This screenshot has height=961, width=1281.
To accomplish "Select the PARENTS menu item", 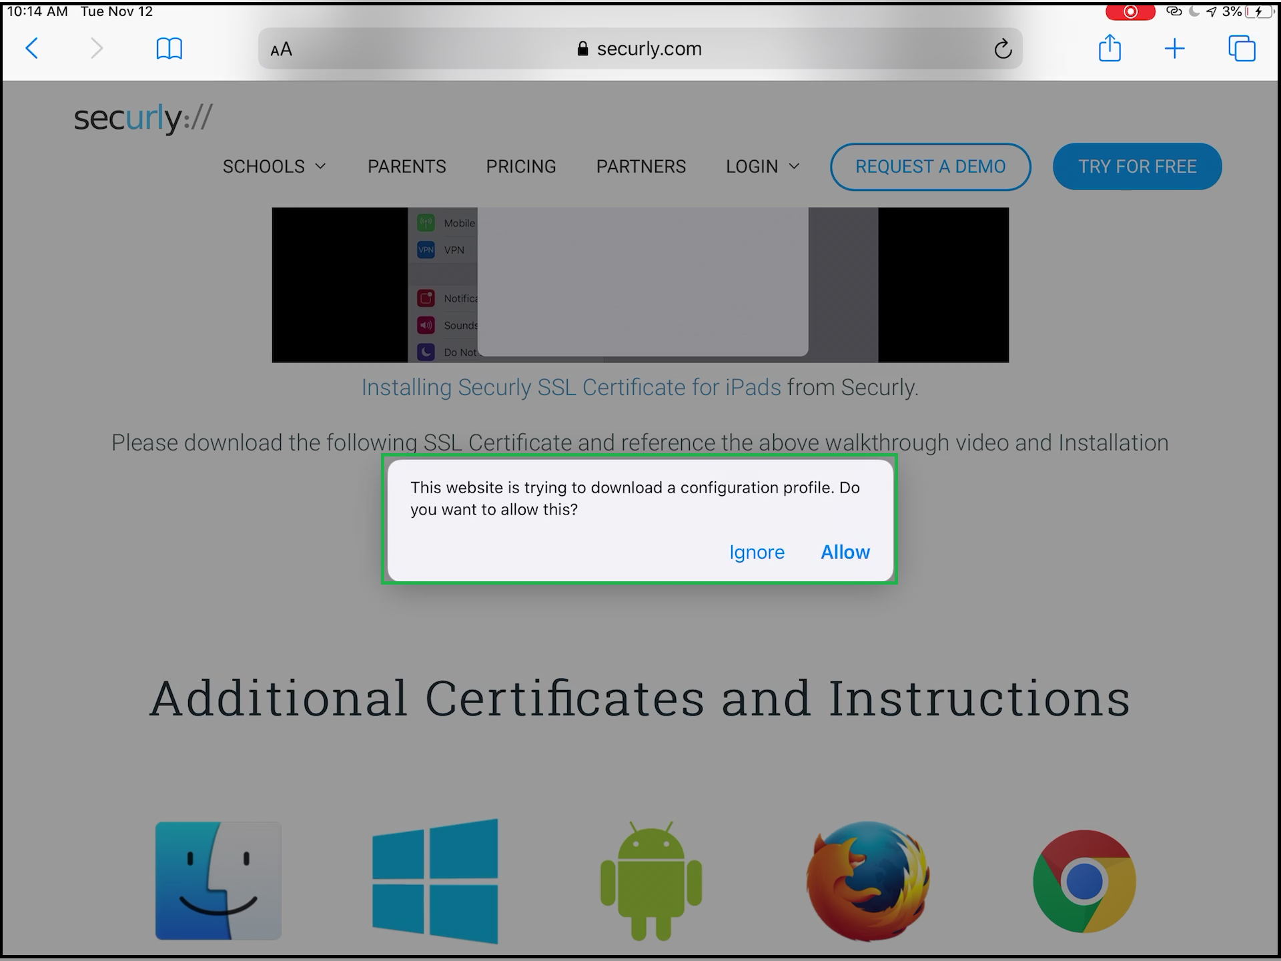I will (406, 166).
